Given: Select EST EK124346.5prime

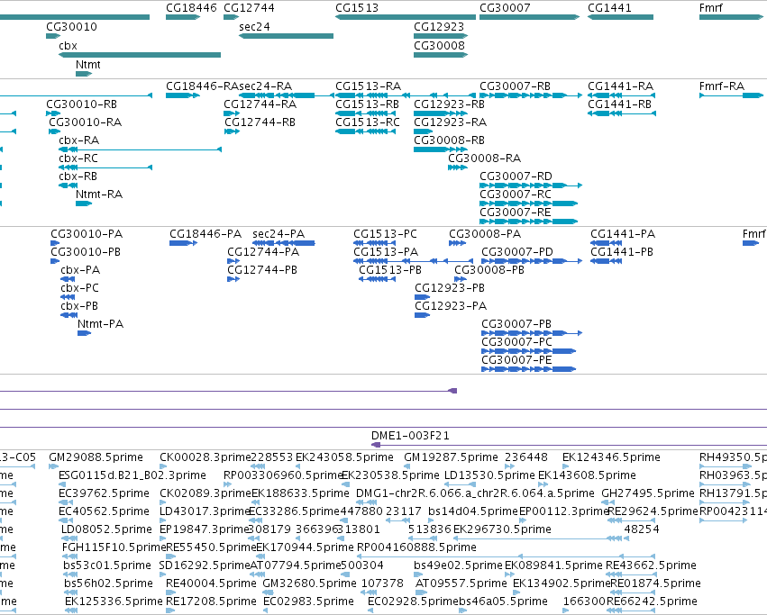Looking at the screenshot, I should 611,457.
